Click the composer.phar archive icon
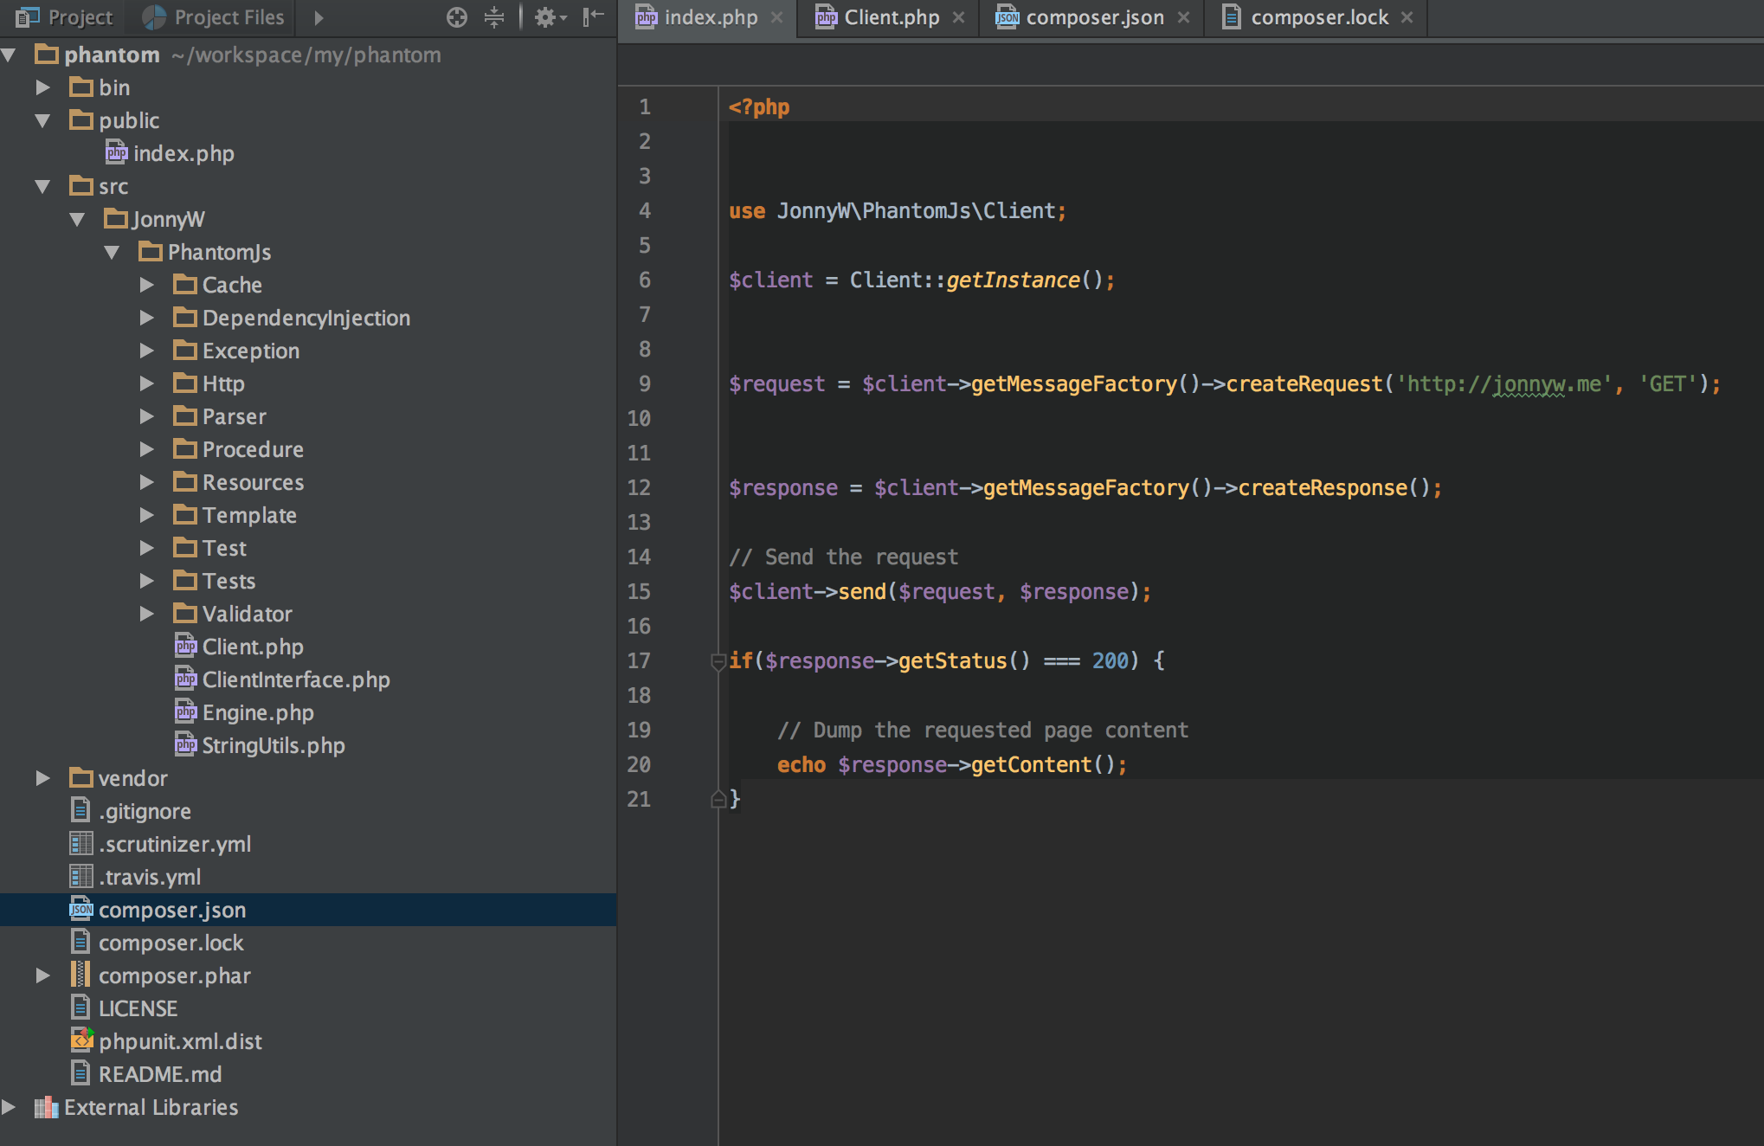 [x=80, y=975]
